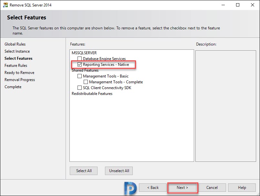The image size is (260, 196).
Task: Select the Select Features step
Action: (18, 58)
